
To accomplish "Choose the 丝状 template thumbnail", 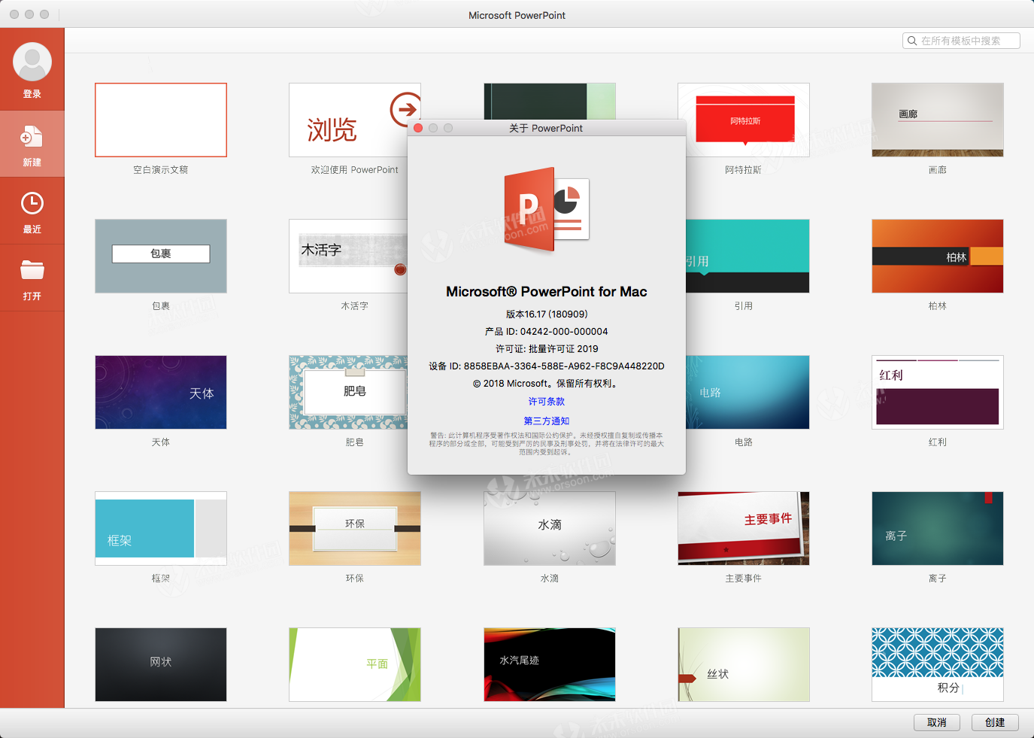I will pyautogui.click(x=743, y=664).
